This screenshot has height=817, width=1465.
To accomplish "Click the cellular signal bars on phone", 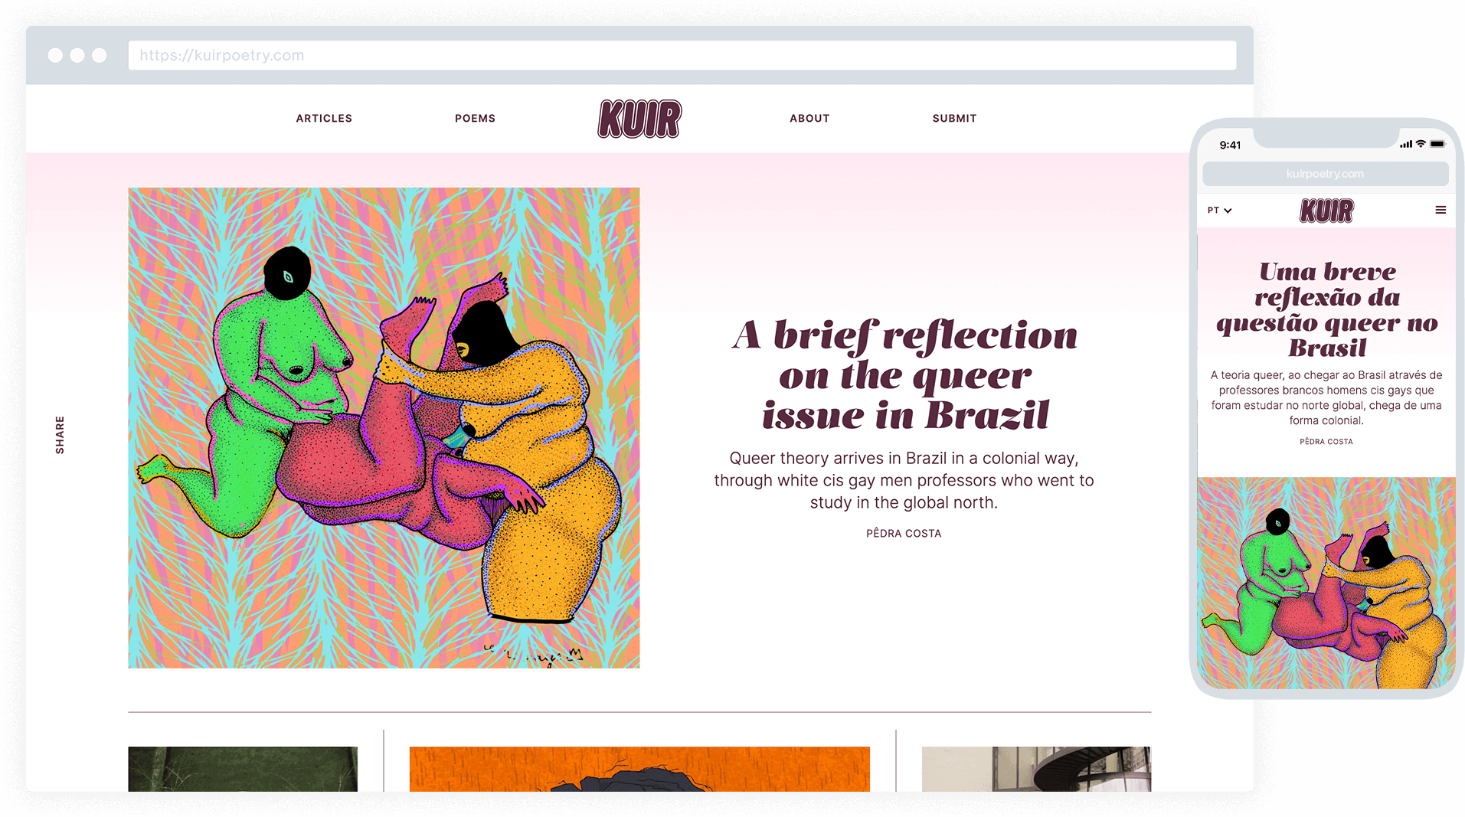I will [1406, 144].
